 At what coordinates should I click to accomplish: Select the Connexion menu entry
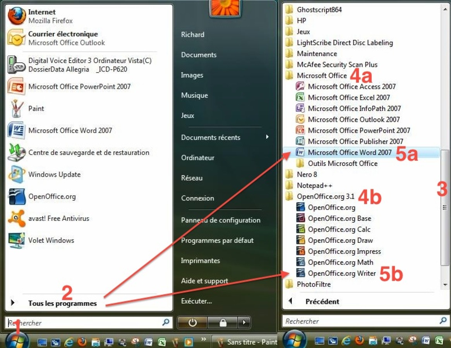[197, 198]
